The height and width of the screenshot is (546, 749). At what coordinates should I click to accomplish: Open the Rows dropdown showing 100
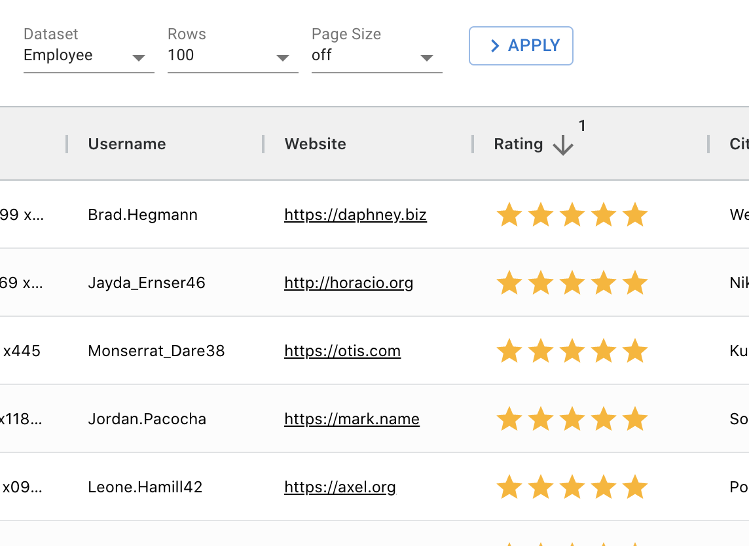tap(232, 56)
